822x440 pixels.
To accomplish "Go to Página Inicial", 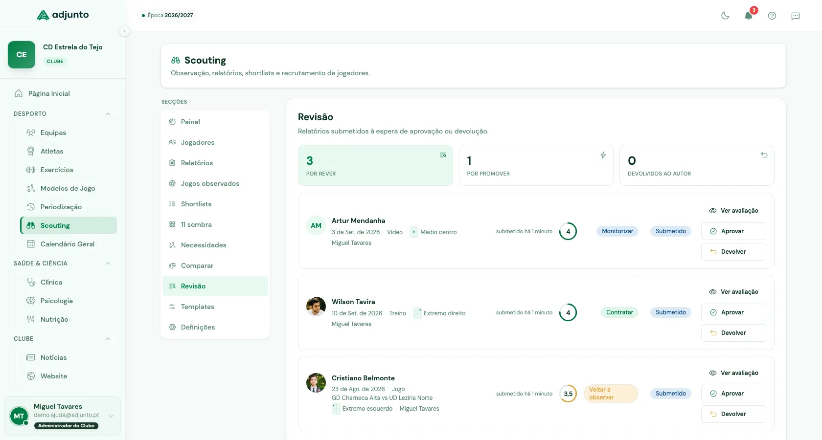I will pyautogui.click(x=63, y=93).
